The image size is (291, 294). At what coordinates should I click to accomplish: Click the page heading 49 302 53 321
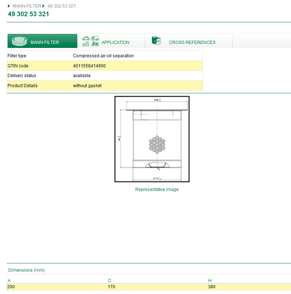point(28,14)
